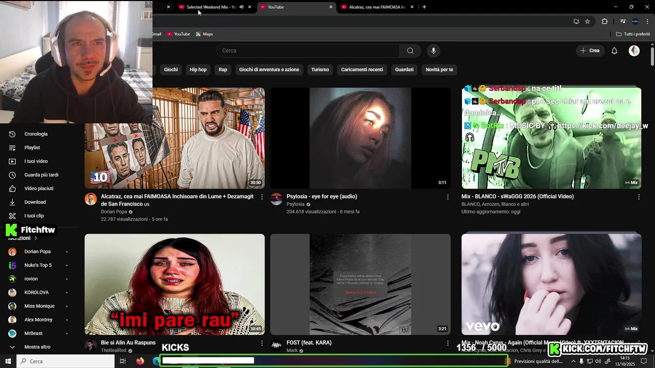This screenshot has width=655, height=368.
Task: Open Playlist from the sidebar
Action: click(x=32, y=148)
